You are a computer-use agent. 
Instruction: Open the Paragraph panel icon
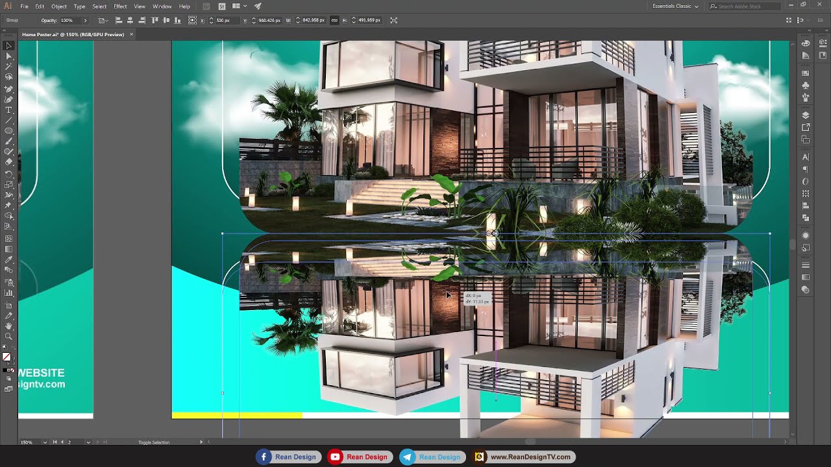click(x=806, y=169)
